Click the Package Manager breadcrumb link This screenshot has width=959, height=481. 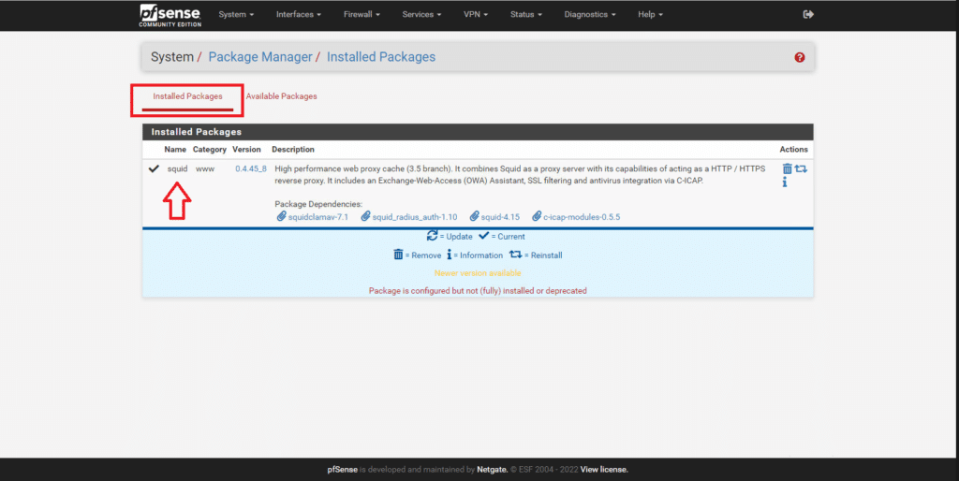(259, 57)
